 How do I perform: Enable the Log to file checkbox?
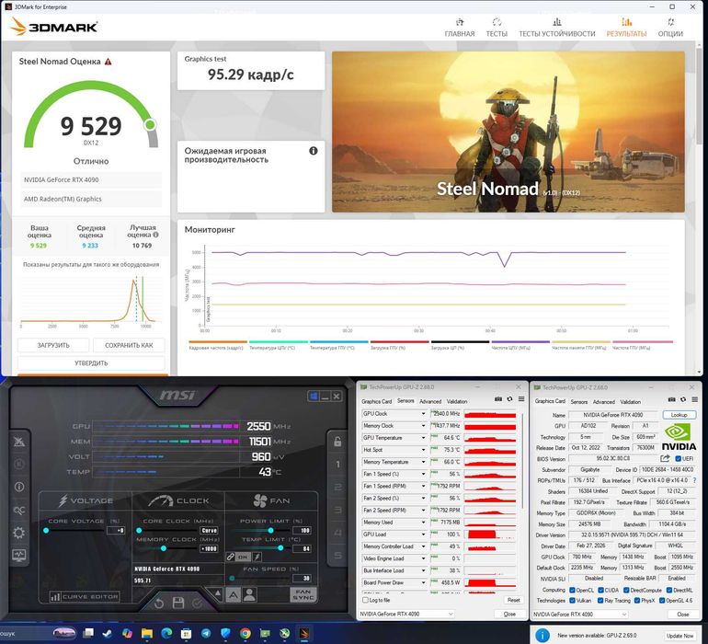tap(365, 600)
